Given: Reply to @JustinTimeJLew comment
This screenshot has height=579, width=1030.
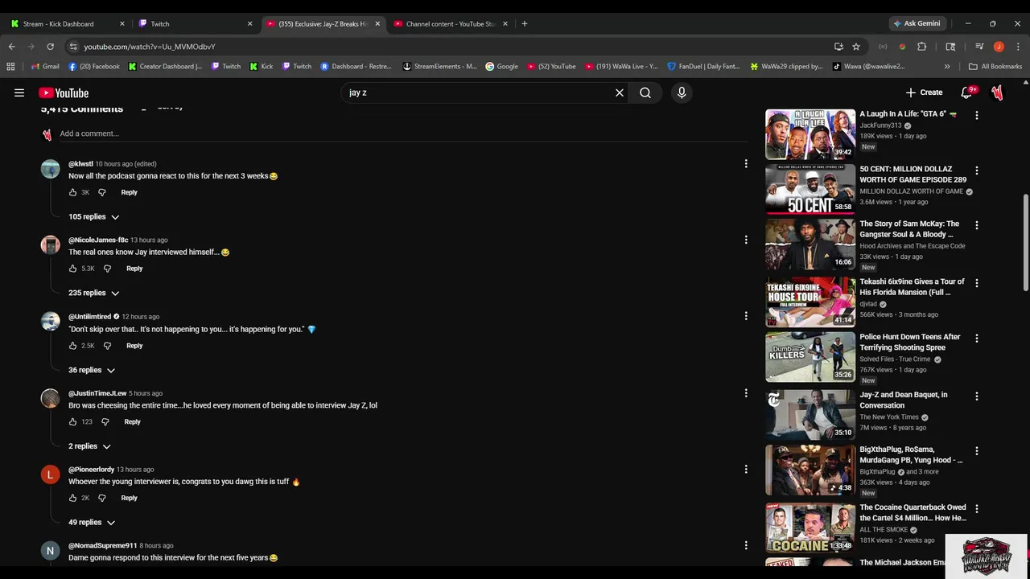Looking at the screenshot, I should coord(132,421).
